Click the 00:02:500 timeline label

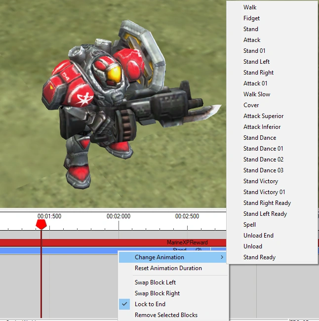[187, 216]
